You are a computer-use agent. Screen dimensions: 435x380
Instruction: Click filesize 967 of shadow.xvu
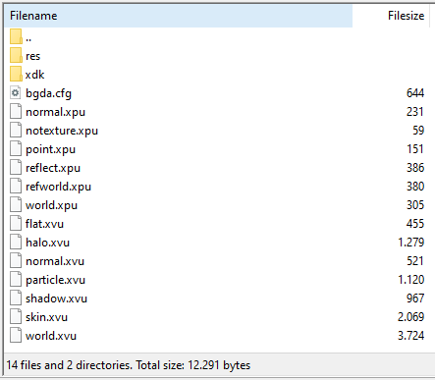pos(415,299)
